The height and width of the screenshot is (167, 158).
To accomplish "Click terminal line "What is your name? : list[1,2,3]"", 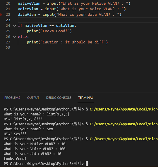I will click(x=37, y=114).
